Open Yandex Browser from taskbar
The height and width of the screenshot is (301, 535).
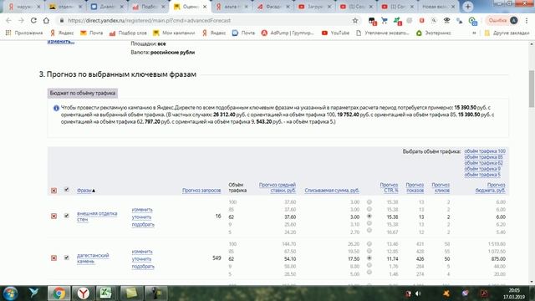(x=83, y=293)
